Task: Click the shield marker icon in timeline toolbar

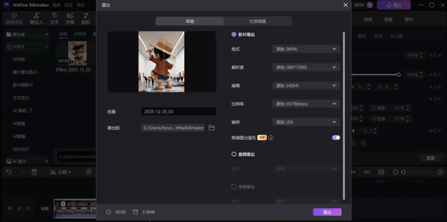Action: tap(89, 172)
